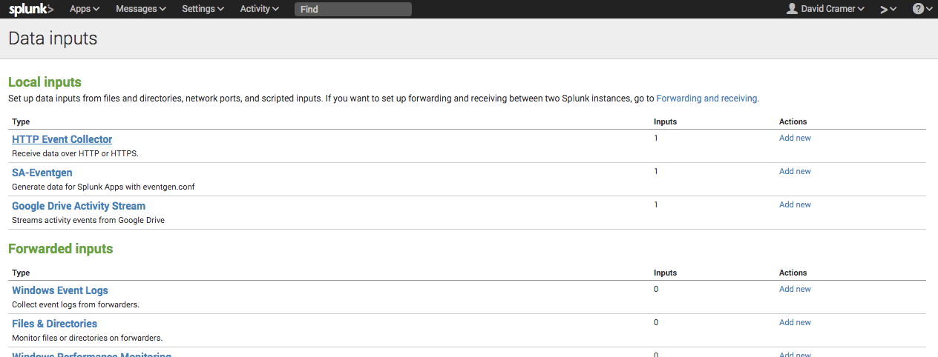
Task: Open the arrow shortcut menu icon
Action: click(x=888, y=9)
